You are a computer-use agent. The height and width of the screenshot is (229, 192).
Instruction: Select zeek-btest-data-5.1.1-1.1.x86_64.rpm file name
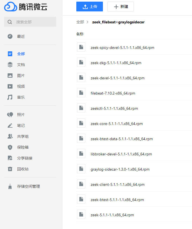point(122,139)
